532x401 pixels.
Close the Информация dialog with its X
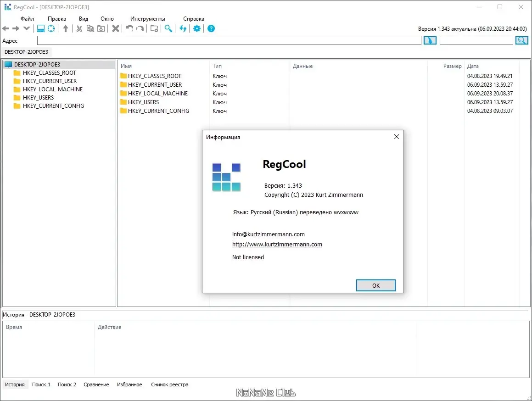396,137
